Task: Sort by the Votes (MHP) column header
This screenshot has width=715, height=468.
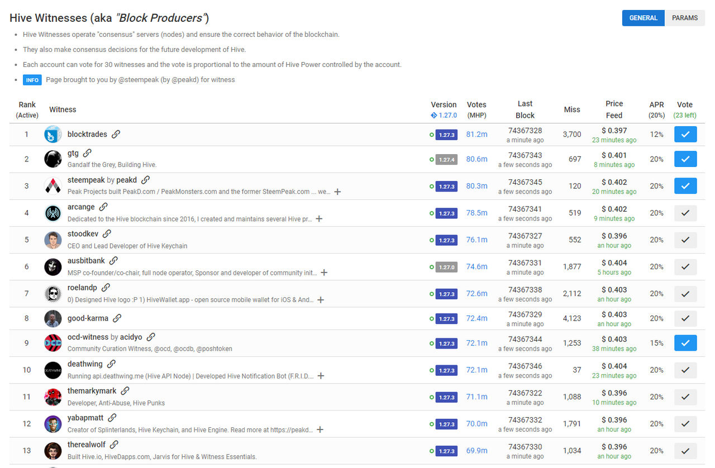Action: pyautogui.click(x=476, y=109)
